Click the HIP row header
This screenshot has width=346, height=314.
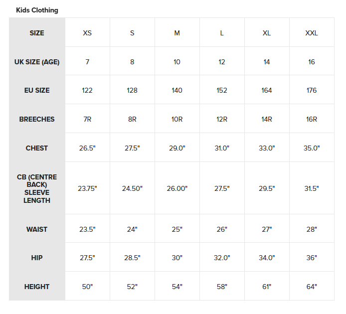[37, 258]
